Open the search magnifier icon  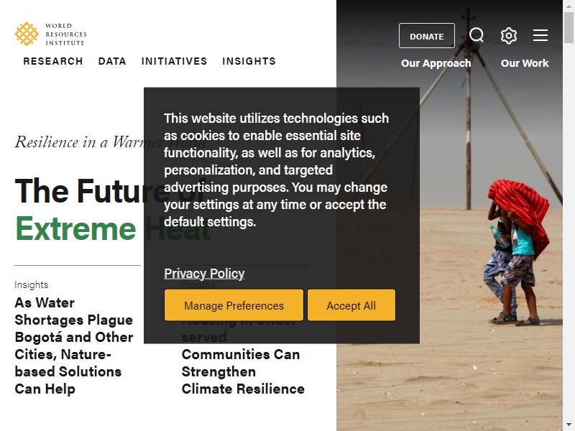tap(477, 35)
